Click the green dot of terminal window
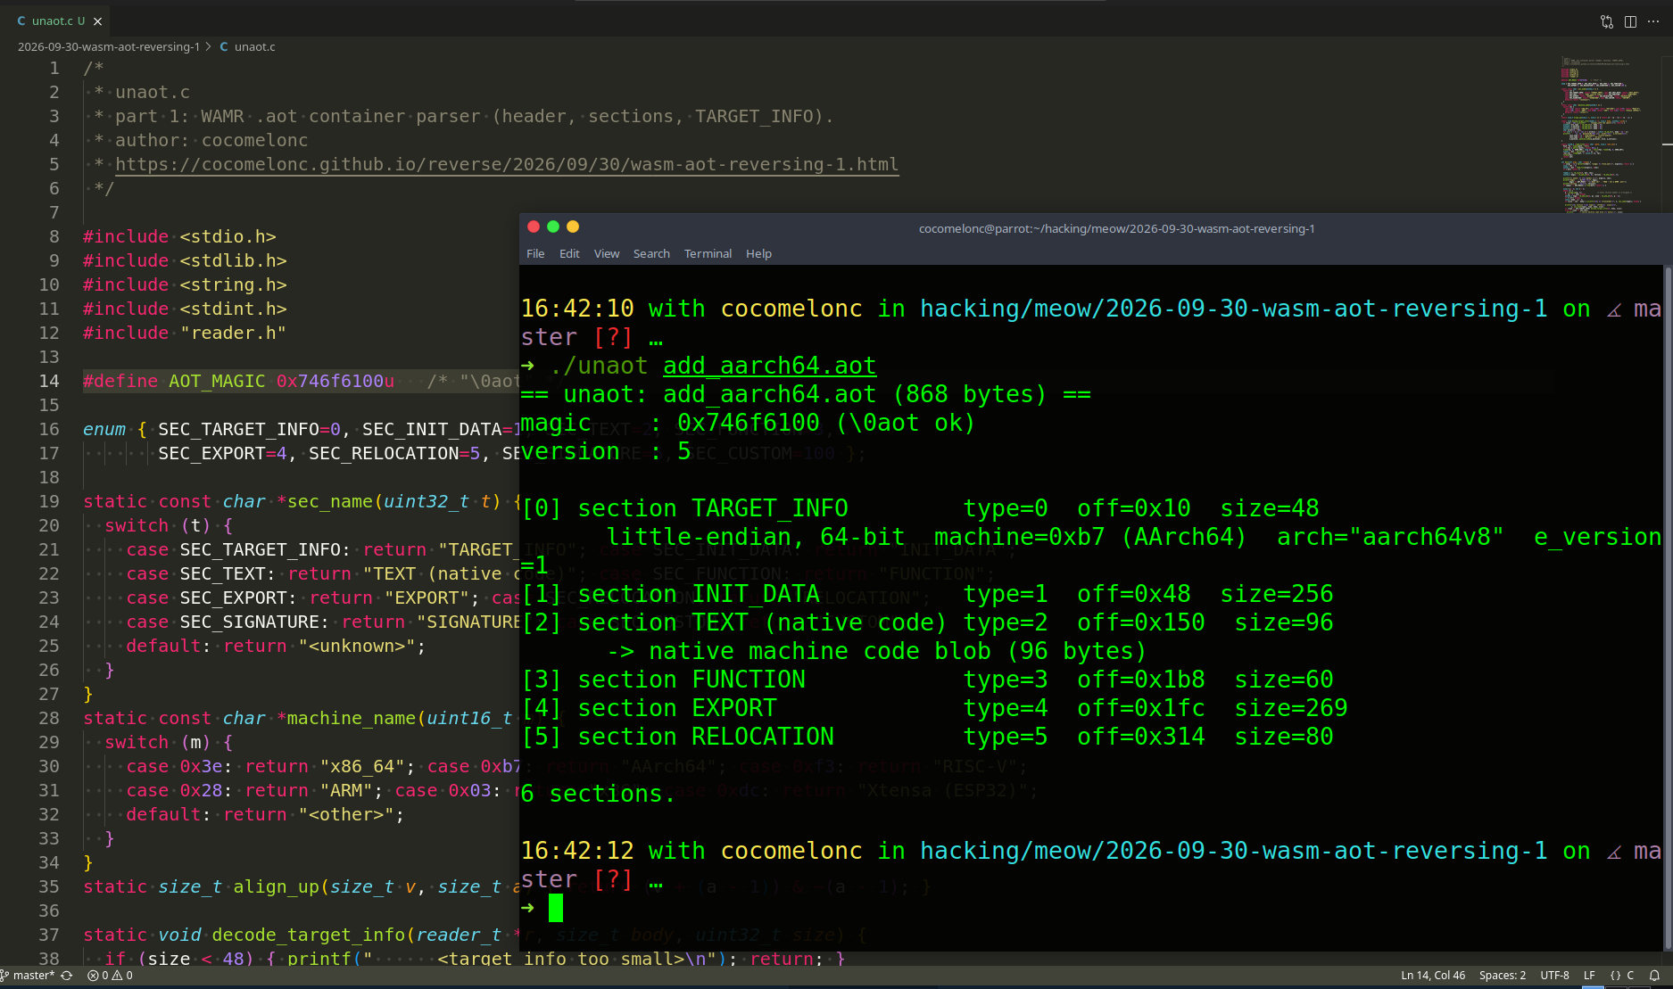This screenshot has width=1673, height=989. pos(553,227)
